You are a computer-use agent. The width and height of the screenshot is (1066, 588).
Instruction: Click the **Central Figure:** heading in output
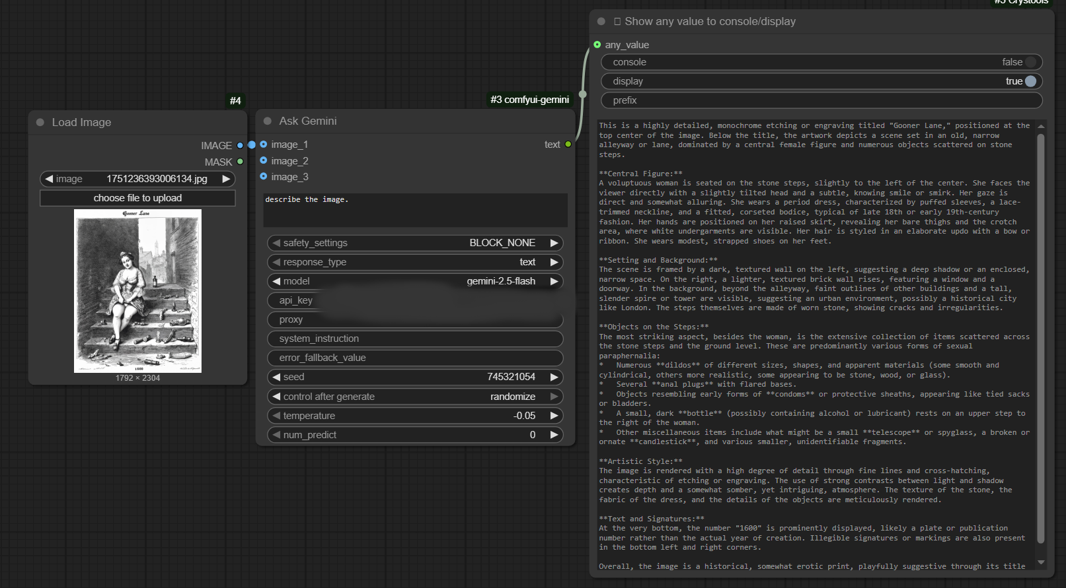pos(640,174)
